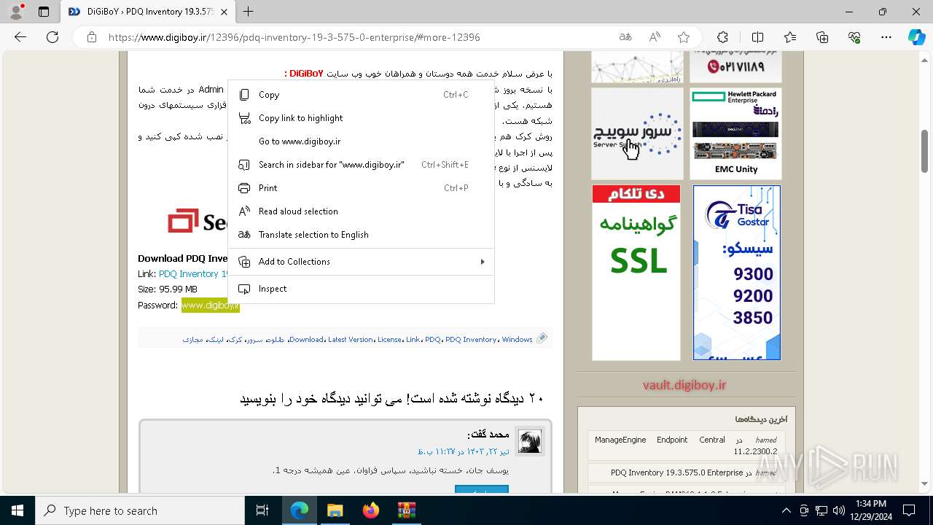Open the profile avatar icon
The image size is (933, 525).
[x=16, y=12]
